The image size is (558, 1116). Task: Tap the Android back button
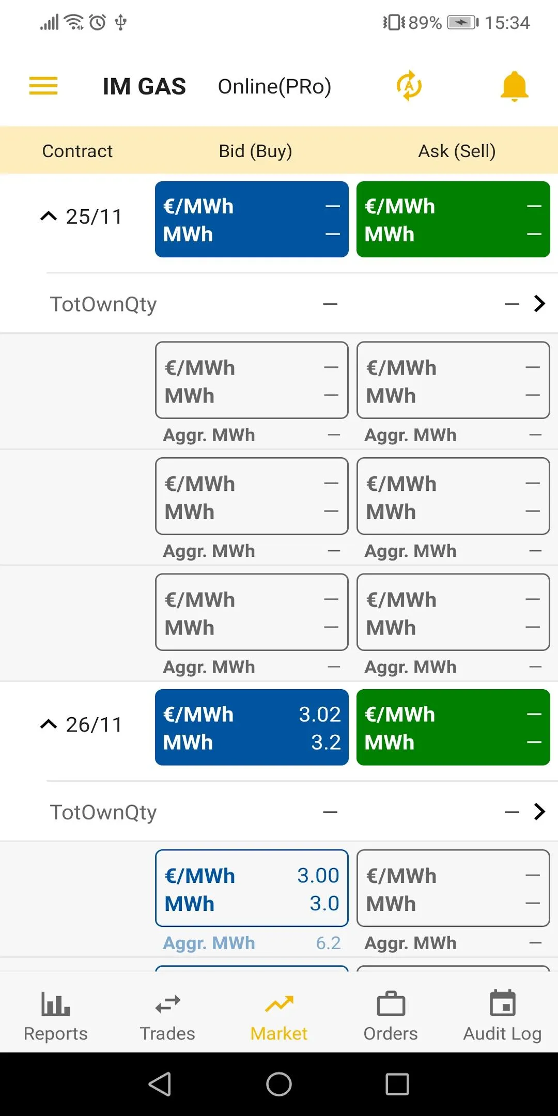tap(160, 1084)
